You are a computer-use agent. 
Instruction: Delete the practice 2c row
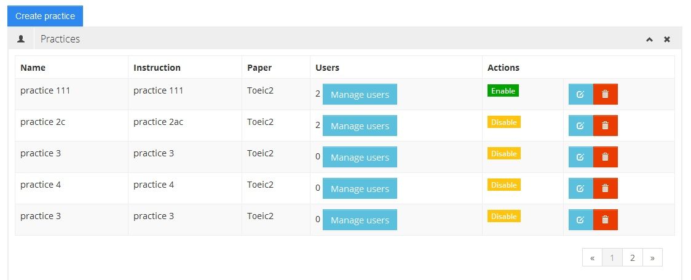click(x=605, y=126)
